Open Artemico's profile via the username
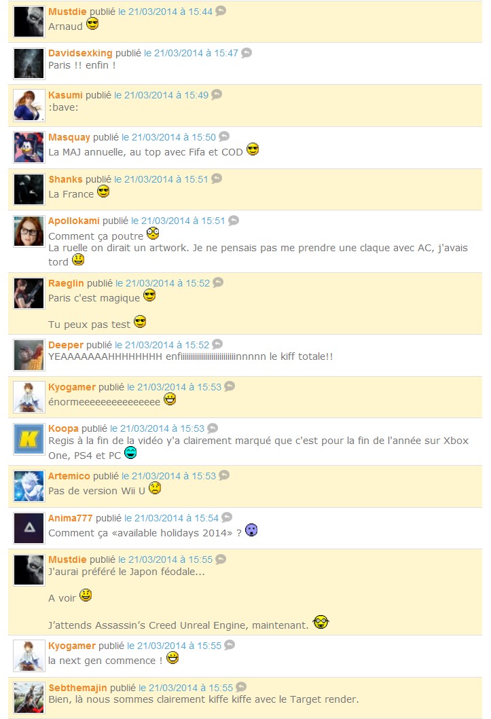This screenshot has height=719, width=491. point(69,476)
